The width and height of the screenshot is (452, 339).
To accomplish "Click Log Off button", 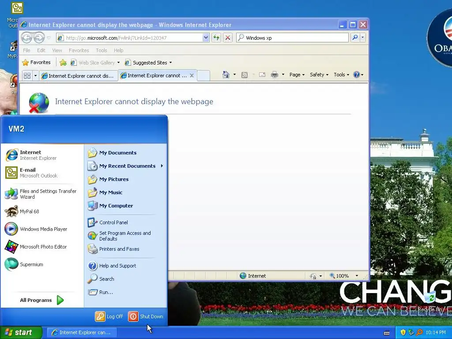I will pos(109,316).
